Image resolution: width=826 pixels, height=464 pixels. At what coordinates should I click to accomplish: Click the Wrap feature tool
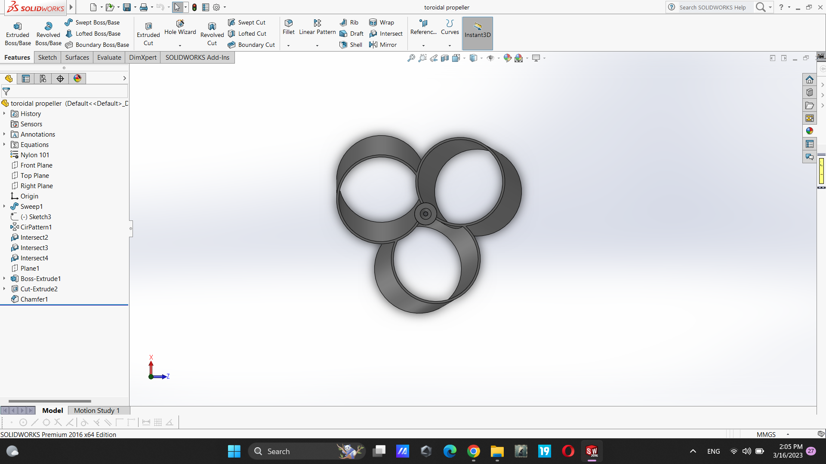point(382,22)
